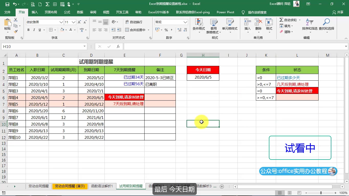Toggle align text left
Viewport: 349px width, 196px height.
pos(94,30)
